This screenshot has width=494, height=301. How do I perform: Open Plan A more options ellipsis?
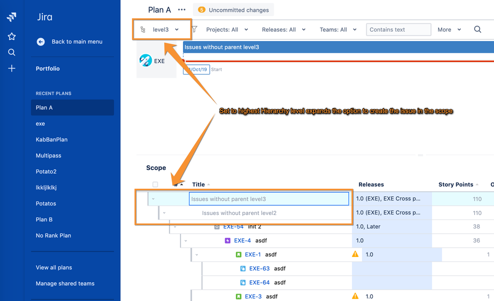click(x=182, y=10)
